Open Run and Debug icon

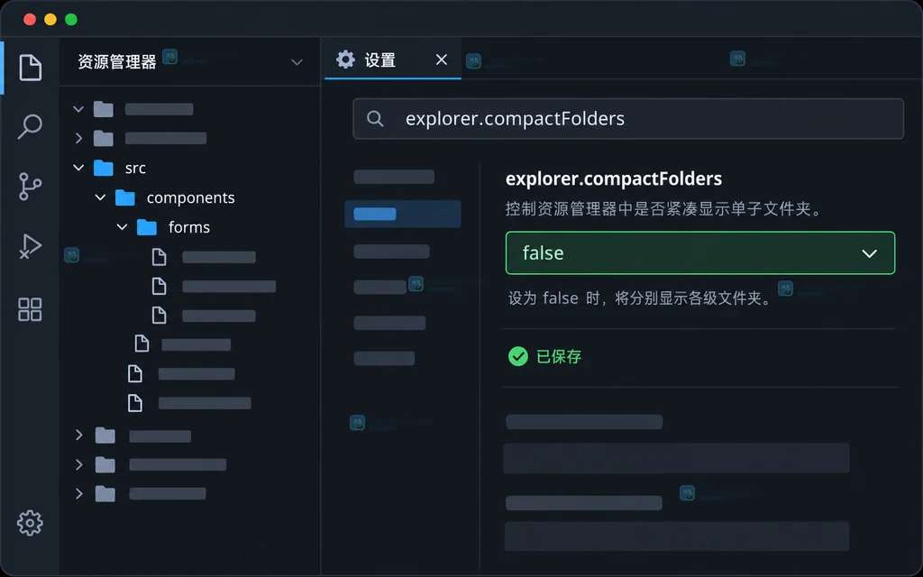[x=30, y=246]
